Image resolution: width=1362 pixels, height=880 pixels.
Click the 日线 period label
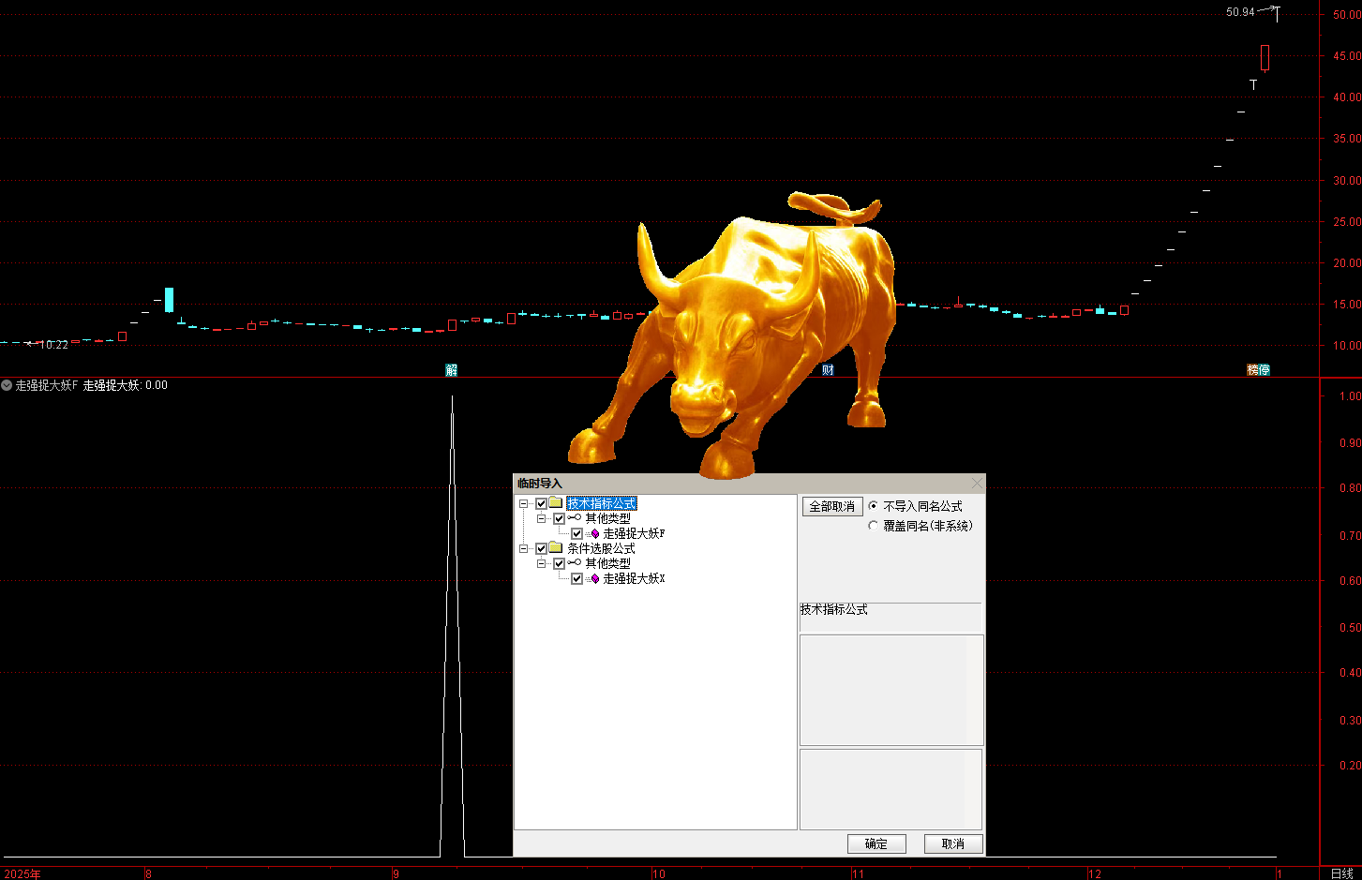[x=1341, y=873]
